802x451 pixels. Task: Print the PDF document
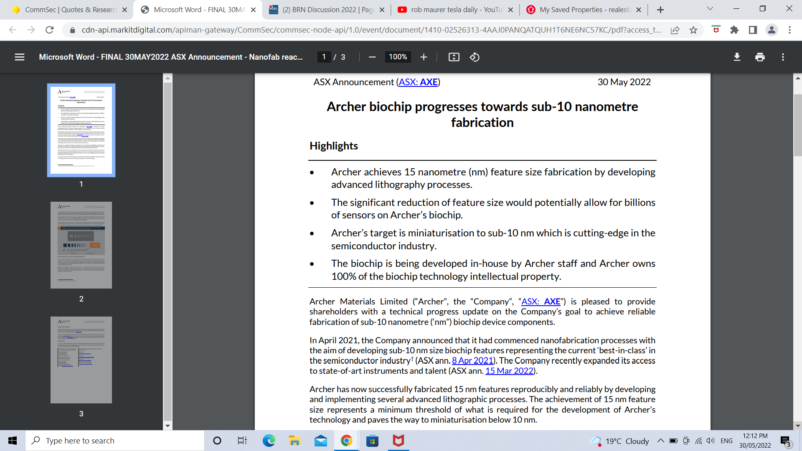tap(760, 57)
